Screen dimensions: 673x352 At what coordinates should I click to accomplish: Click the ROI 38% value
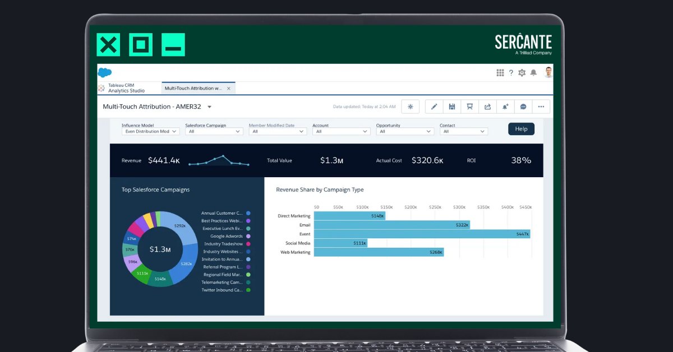[x=521, y=160]
